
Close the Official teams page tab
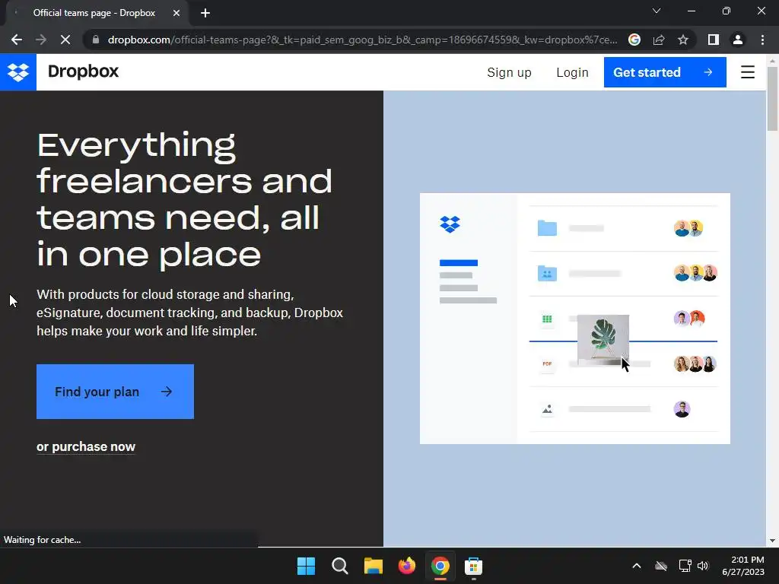tap(176, 13)
